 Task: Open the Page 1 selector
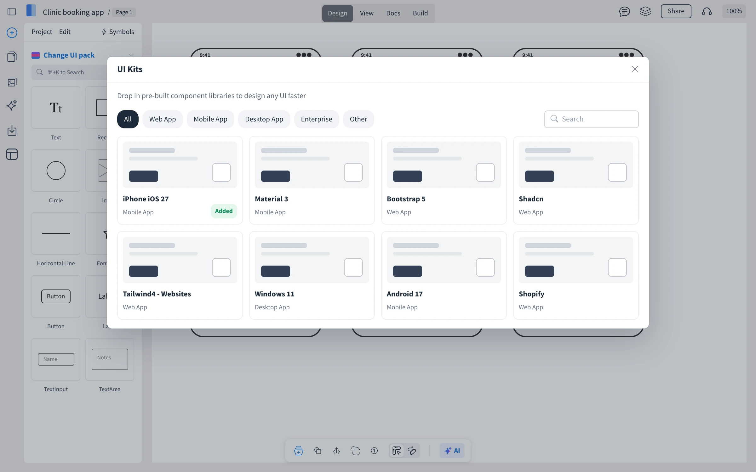[x=124, y=12]
